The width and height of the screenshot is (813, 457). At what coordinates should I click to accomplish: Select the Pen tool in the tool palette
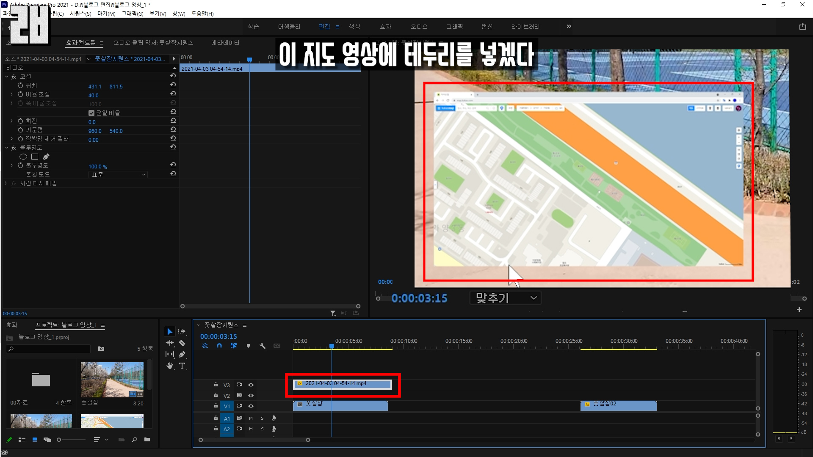(182, 355)
